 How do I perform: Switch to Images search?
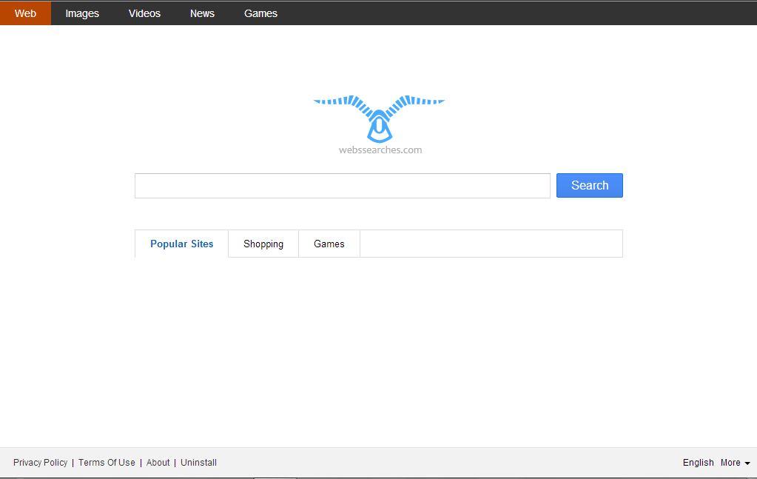pyautogui.click(x=82, y=13)
